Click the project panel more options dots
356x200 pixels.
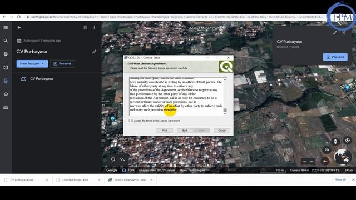pos(95,27)
